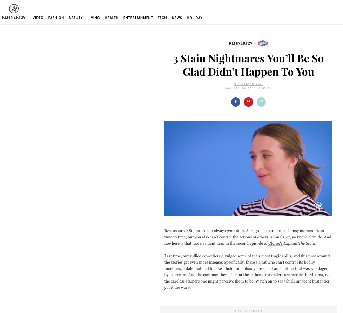
Task: Select the Tech menu item
Action: [162, 18]
